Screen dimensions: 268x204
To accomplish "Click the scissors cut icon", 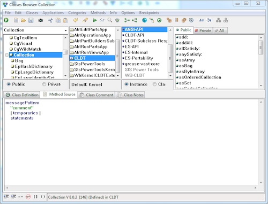I will pos(50,20).
